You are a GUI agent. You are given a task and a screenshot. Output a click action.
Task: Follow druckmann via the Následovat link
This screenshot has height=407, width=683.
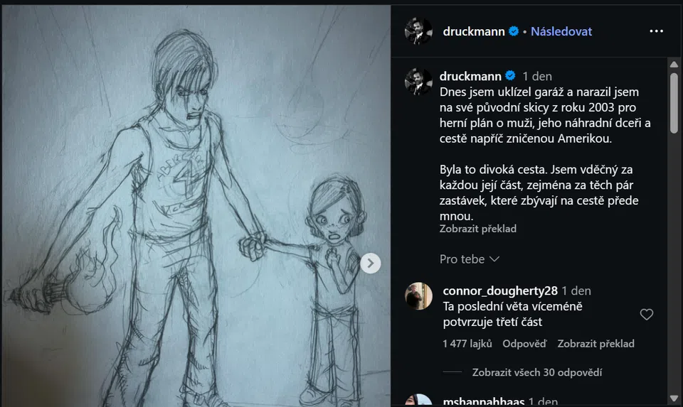pos(561,31)
